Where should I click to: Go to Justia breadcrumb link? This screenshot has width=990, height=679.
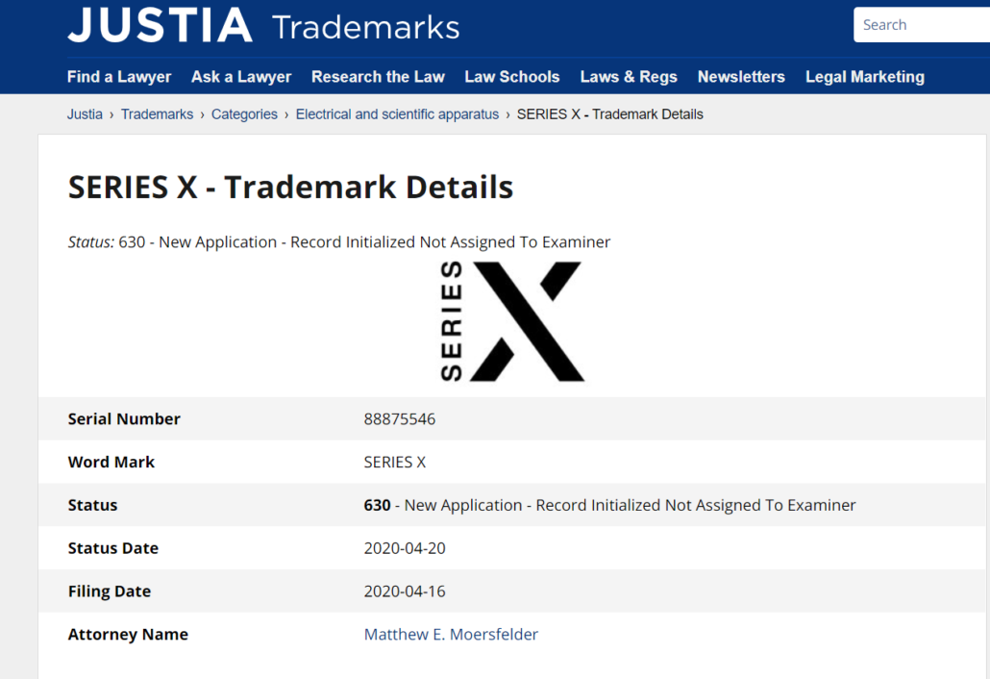pyautogui.click(x=85, y=114)
